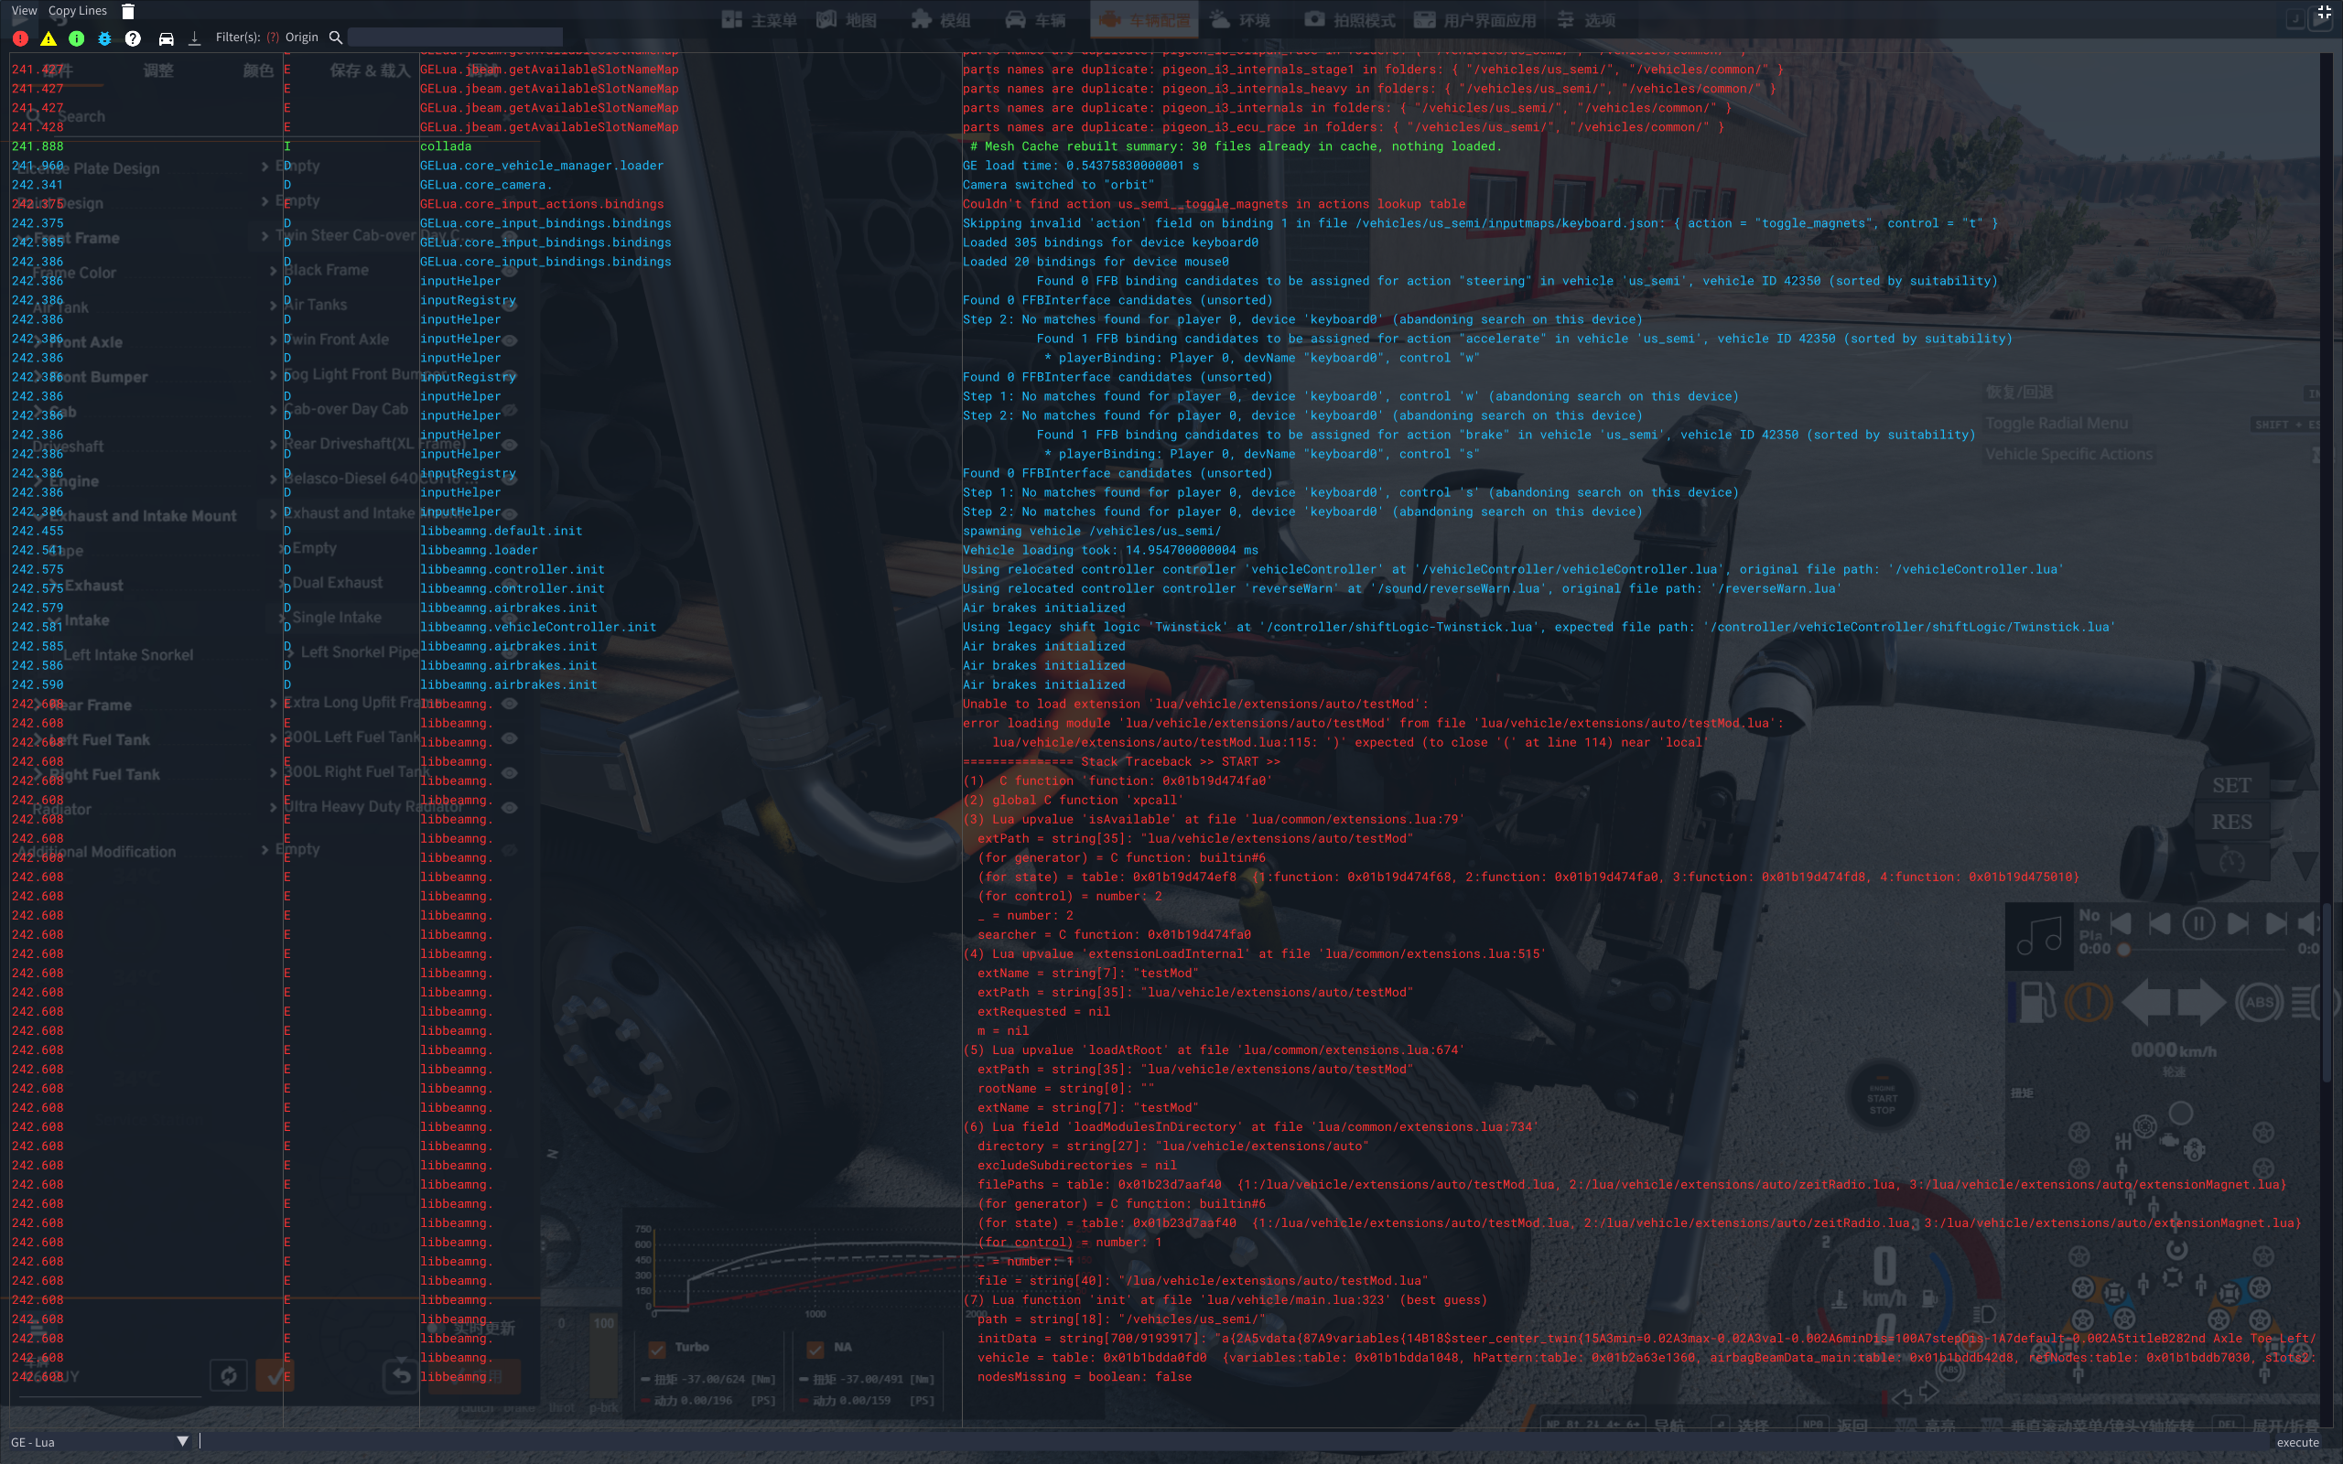Click the Lua command input line
The height and width of the screenshot is (1464, 2343).
[x=1161, y=1442]
